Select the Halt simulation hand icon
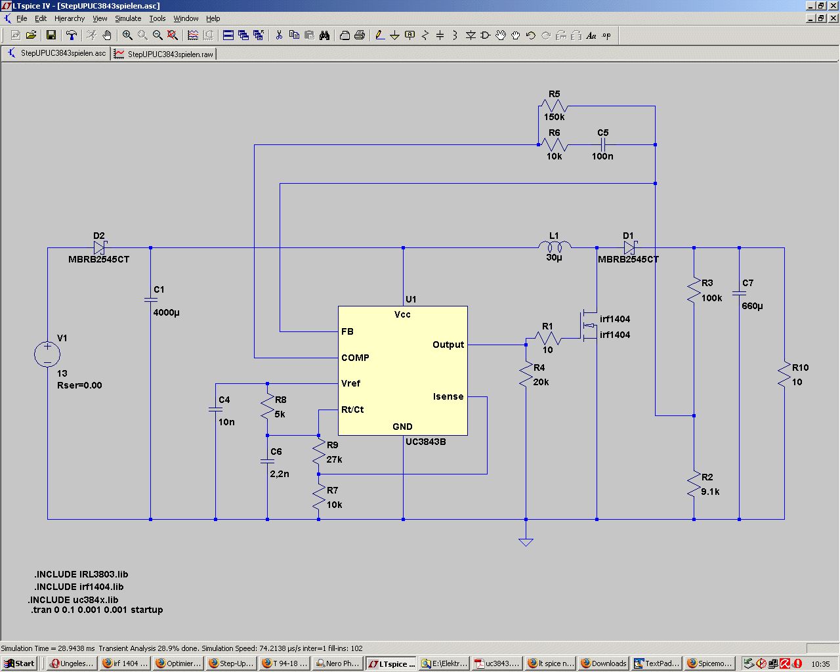 (107, 35)
